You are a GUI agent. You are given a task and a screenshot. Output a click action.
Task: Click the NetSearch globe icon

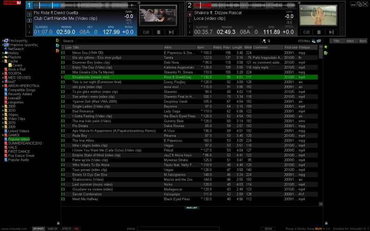6,49
